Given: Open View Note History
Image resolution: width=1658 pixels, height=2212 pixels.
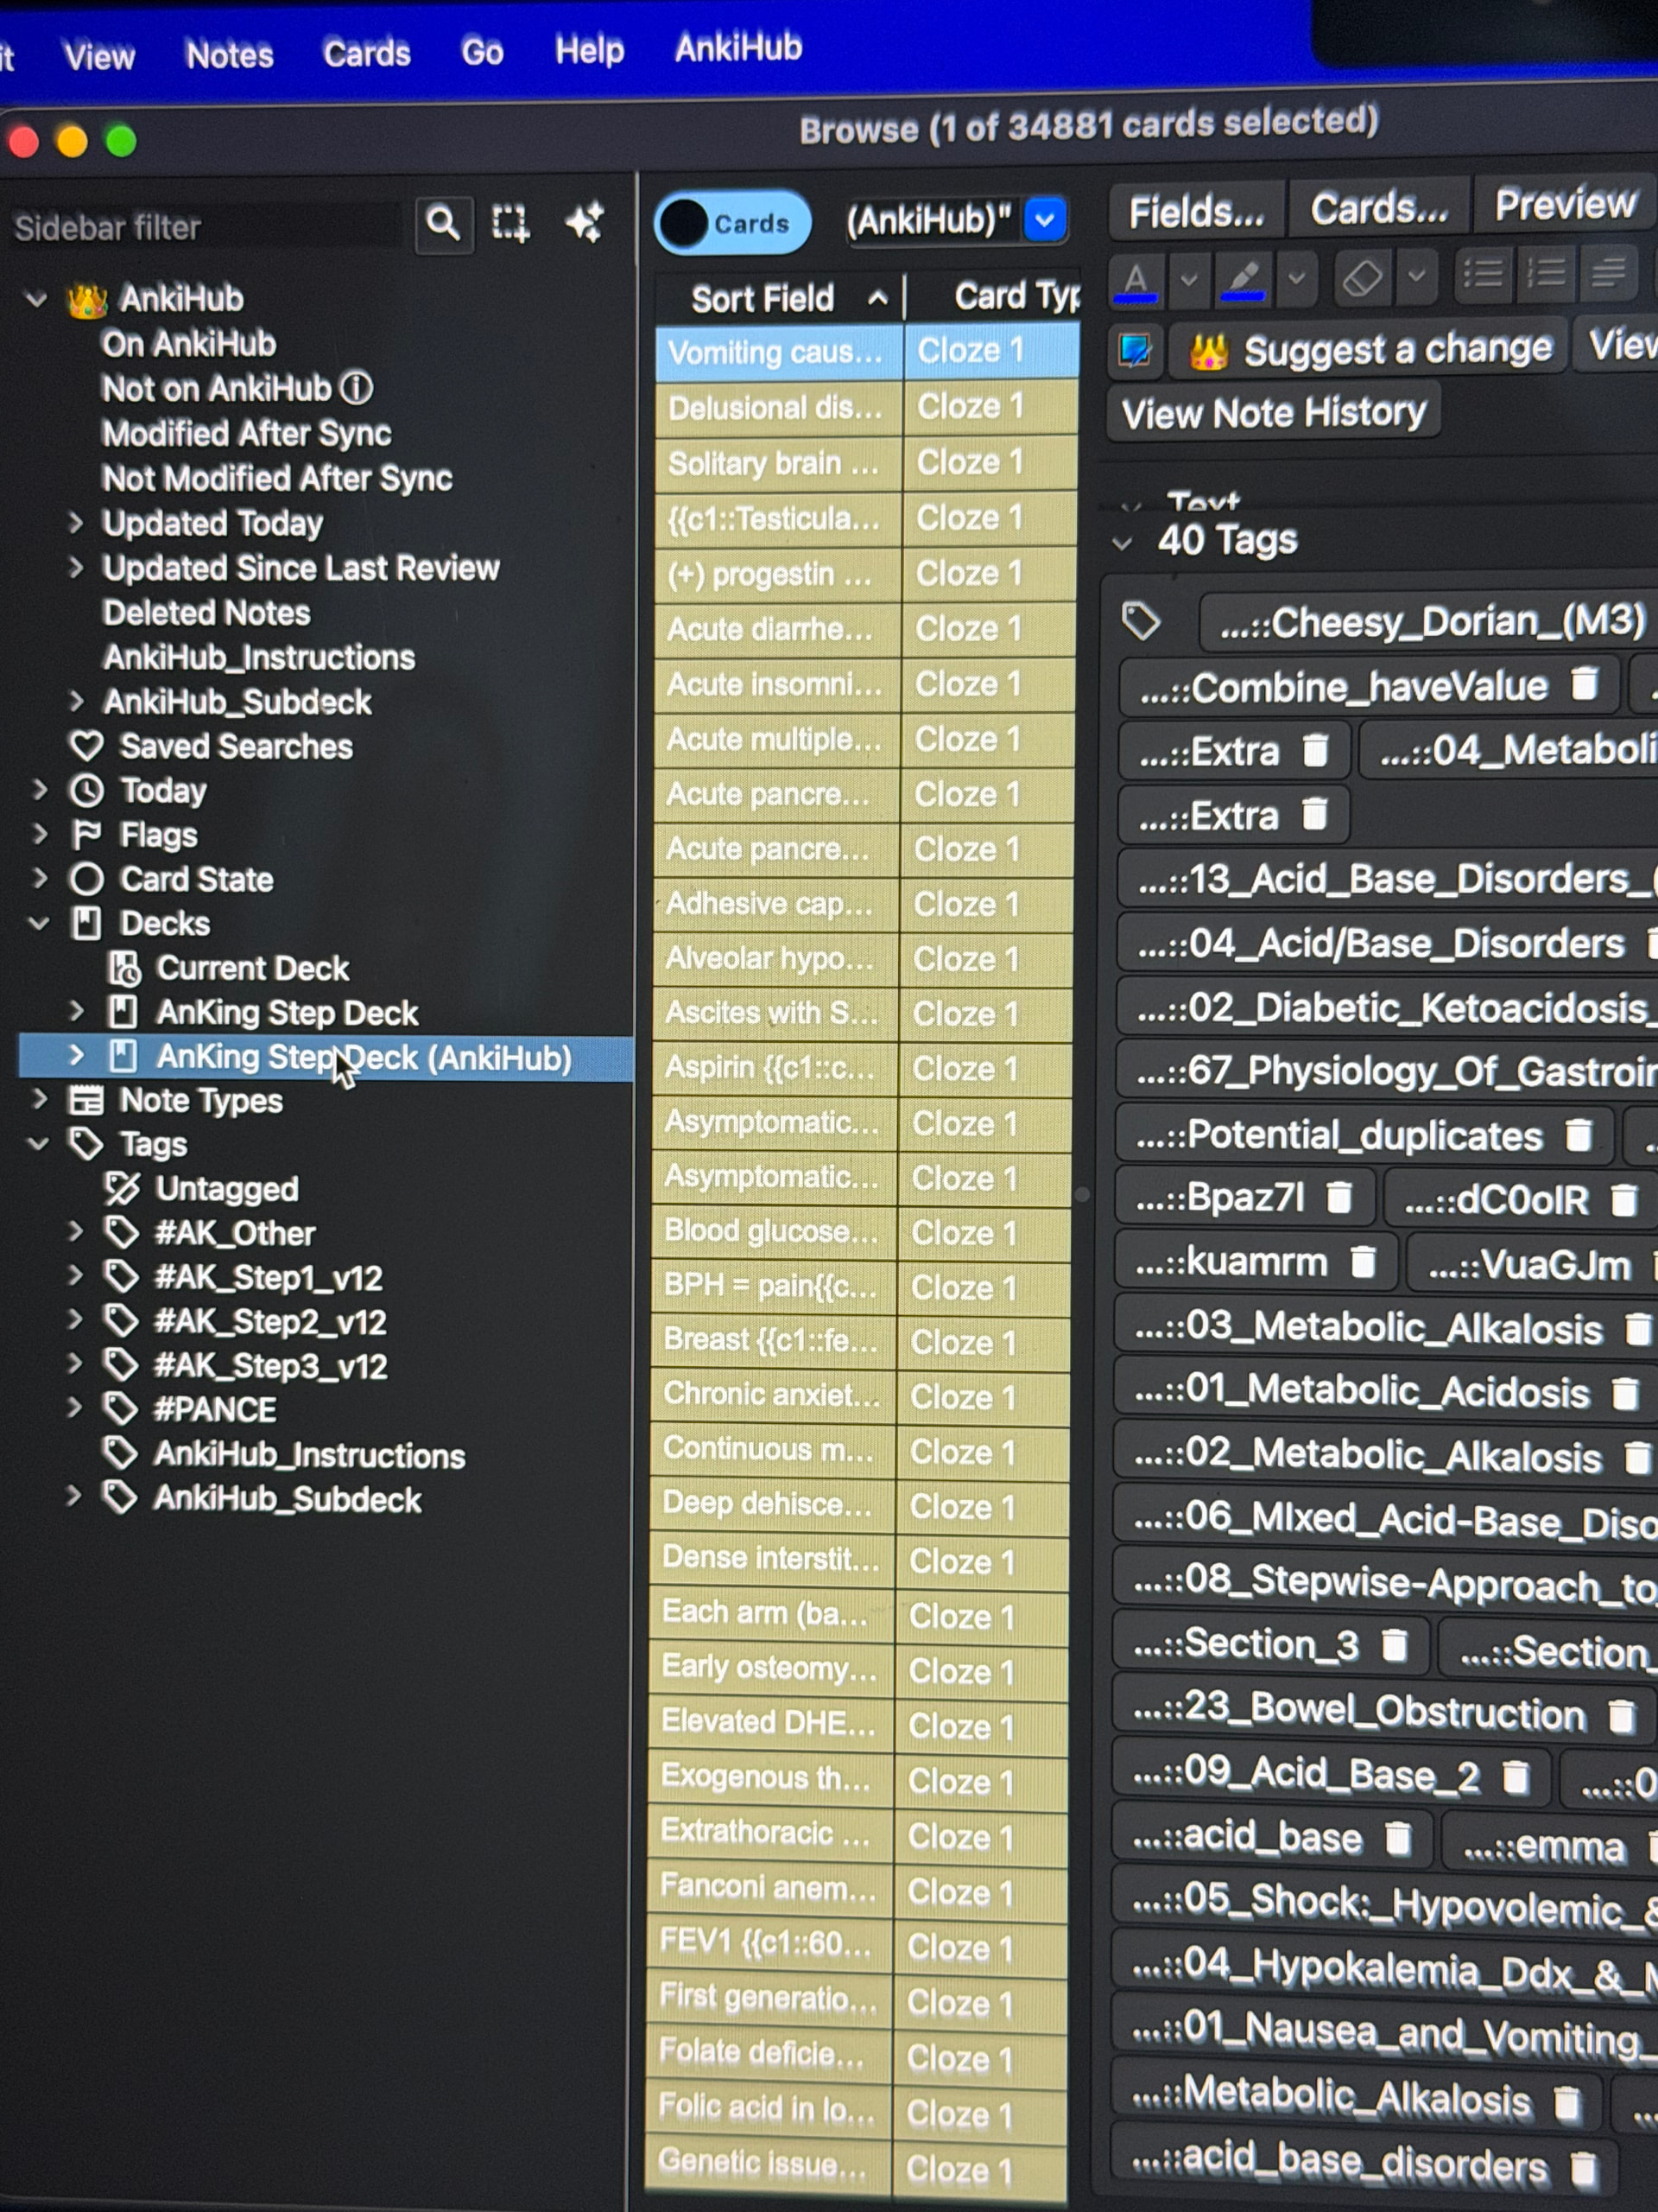Looking at the screenshot, I should tap(1275, 412).
